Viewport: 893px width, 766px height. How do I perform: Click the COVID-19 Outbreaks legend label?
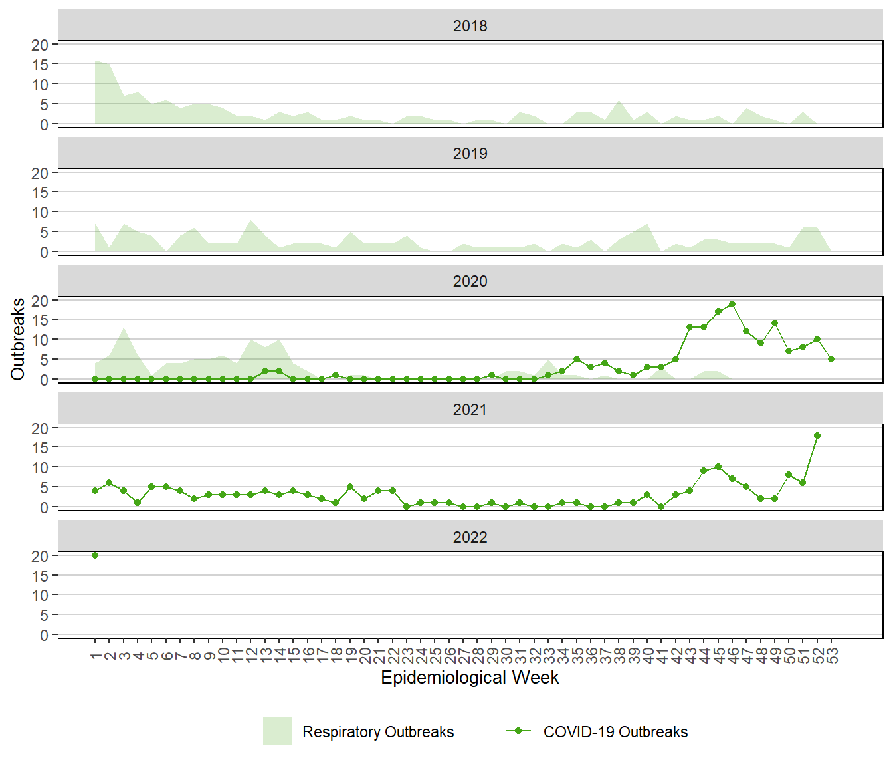click(x=615, y=732)
